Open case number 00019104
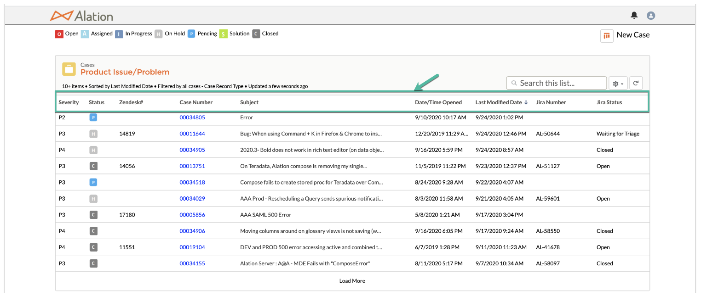 192,247
